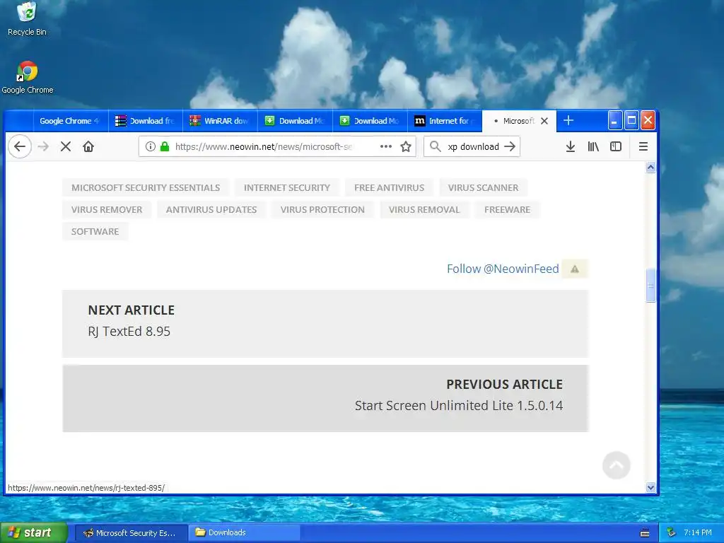Image resolution: width=724 pixels, height=543 pixels.
Task: Go back using the back arrow button
Action: (x=20, y=147)
